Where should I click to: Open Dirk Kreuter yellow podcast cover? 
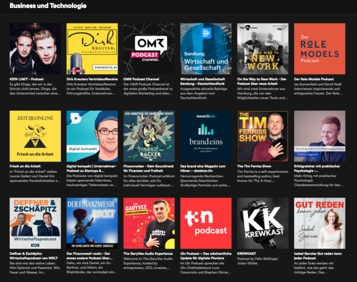tap(92, 49)
